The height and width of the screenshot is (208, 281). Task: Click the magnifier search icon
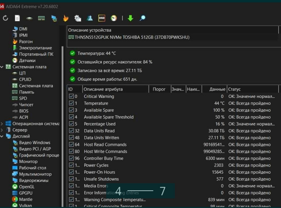142,18
